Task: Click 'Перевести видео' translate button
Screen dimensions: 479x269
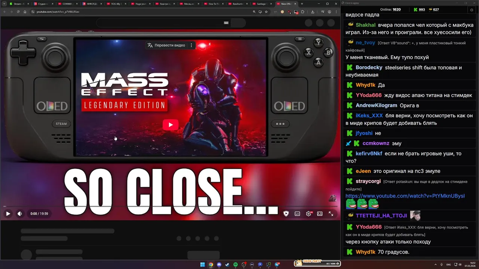Action: click(x=167, y=45)
